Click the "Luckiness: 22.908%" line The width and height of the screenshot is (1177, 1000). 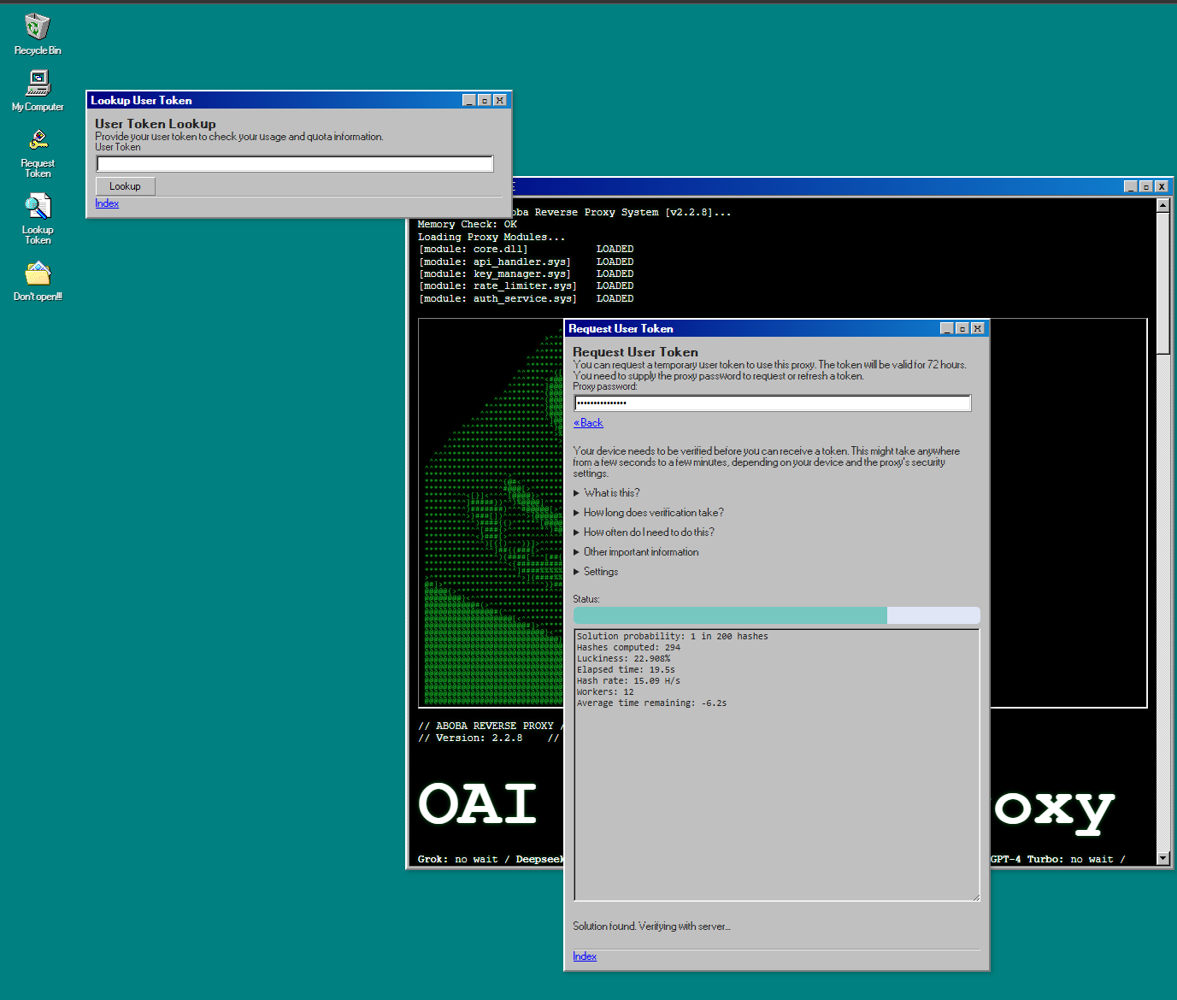(x=623, y=659)
